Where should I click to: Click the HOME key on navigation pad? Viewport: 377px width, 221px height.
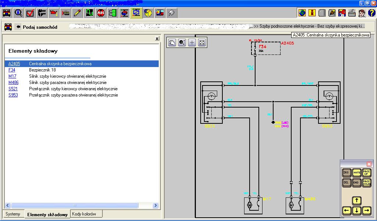(x=356, y=172)
